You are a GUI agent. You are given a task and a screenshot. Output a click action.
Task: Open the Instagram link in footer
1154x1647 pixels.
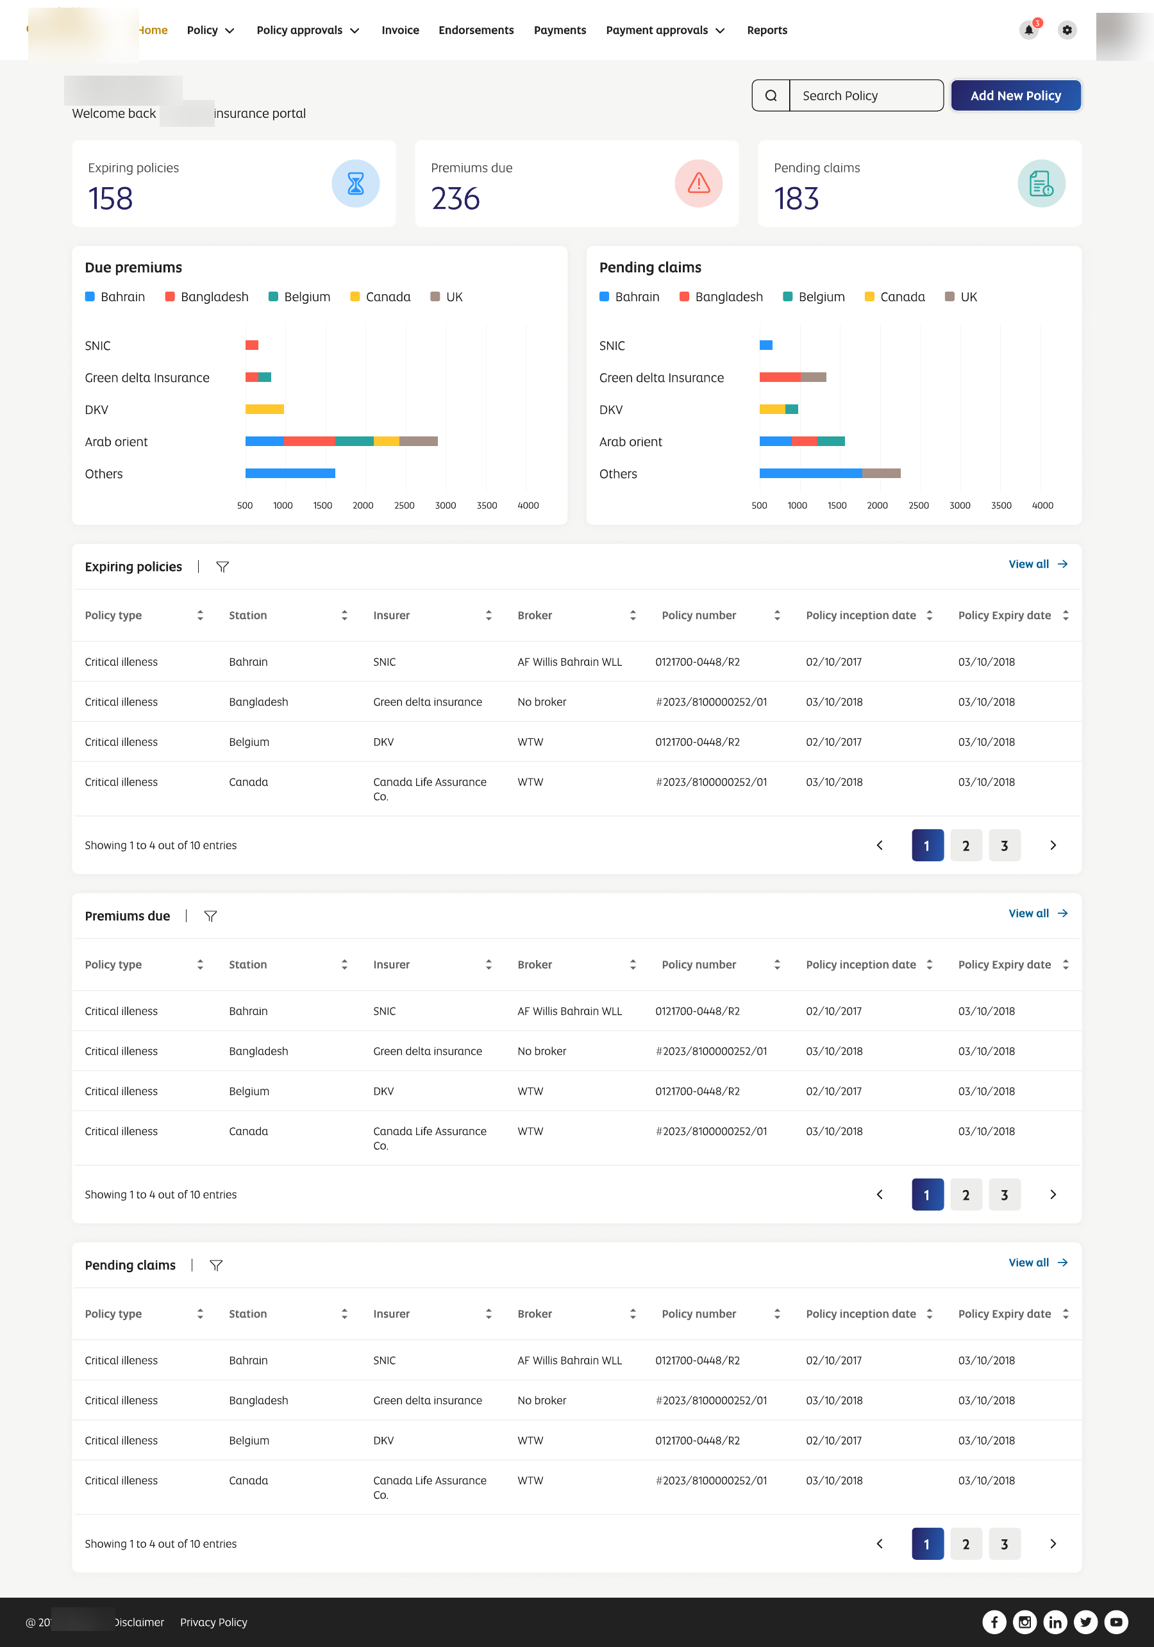[x=1025, y=1622]
